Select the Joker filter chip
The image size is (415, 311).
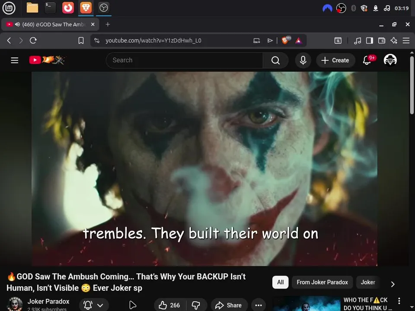[368, 282]
